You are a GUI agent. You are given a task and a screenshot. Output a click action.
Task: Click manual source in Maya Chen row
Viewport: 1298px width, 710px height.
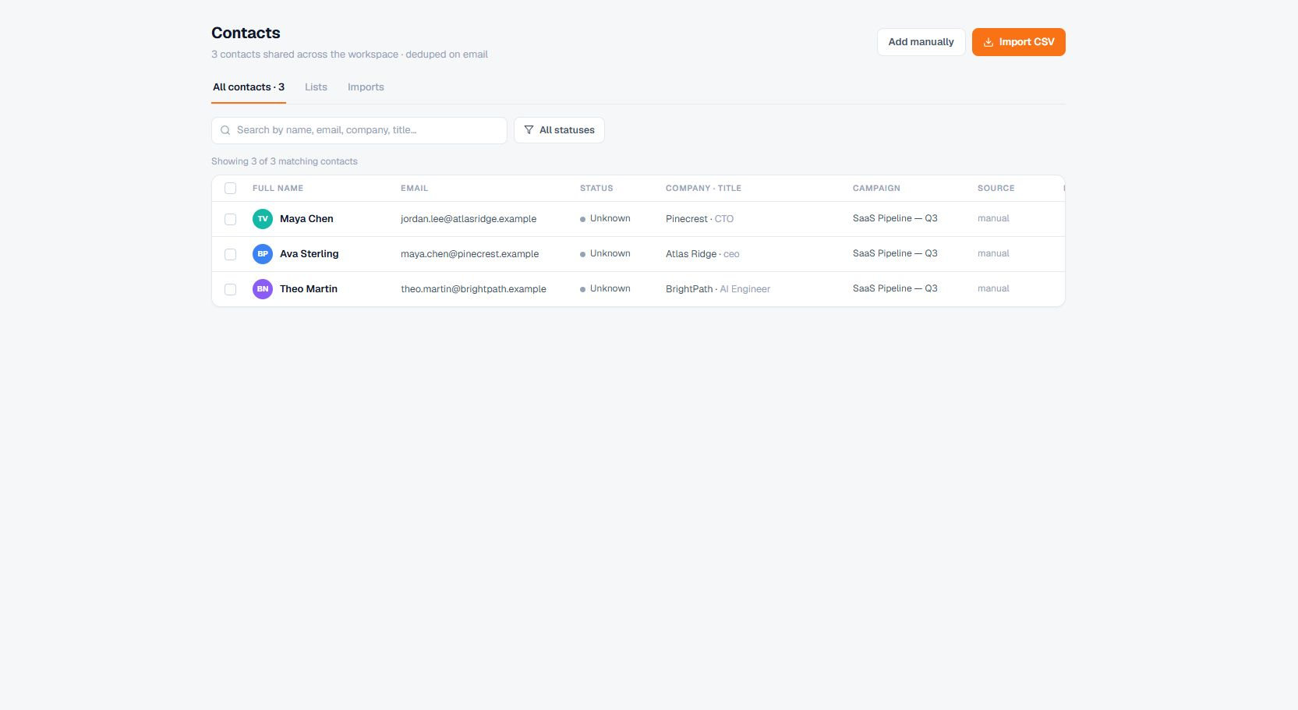993,218
